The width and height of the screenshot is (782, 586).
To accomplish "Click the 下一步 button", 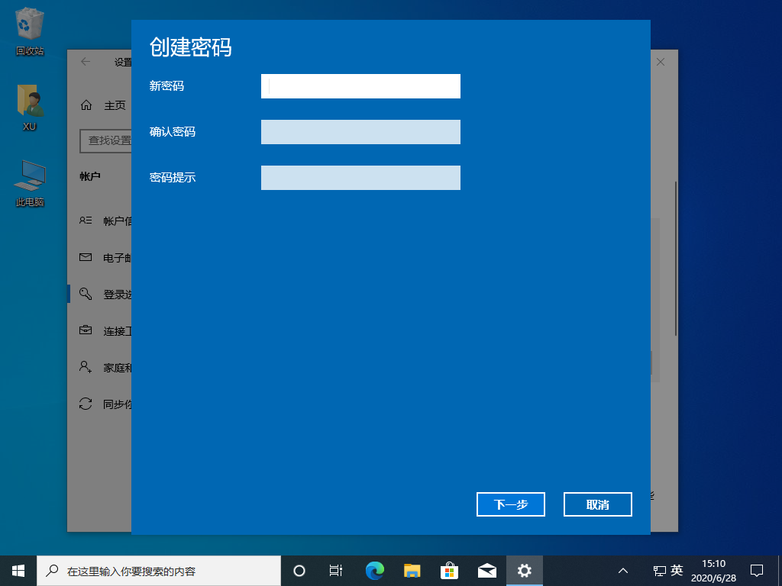I will click(x=510, y=504).
